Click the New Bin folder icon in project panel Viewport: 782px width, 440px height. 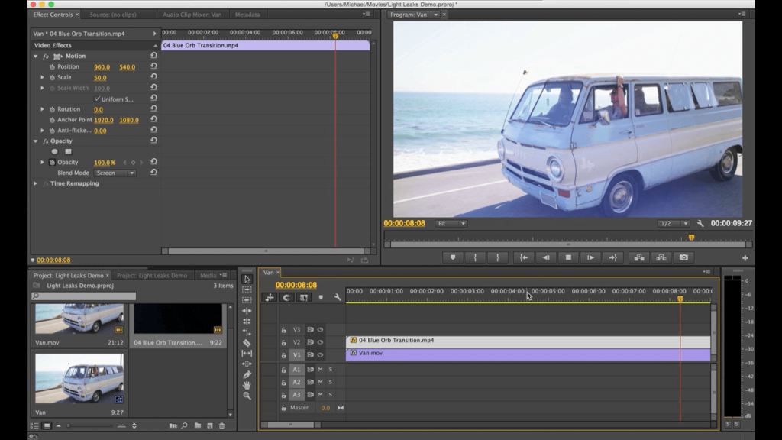point(198,426)
